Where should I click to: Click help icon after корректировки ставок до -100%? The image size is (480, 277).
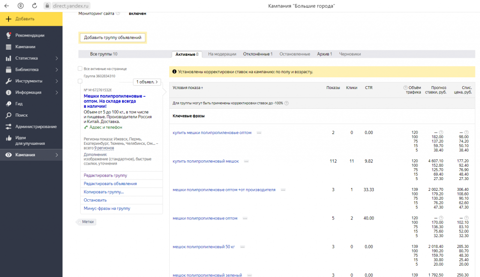(286, 103)
